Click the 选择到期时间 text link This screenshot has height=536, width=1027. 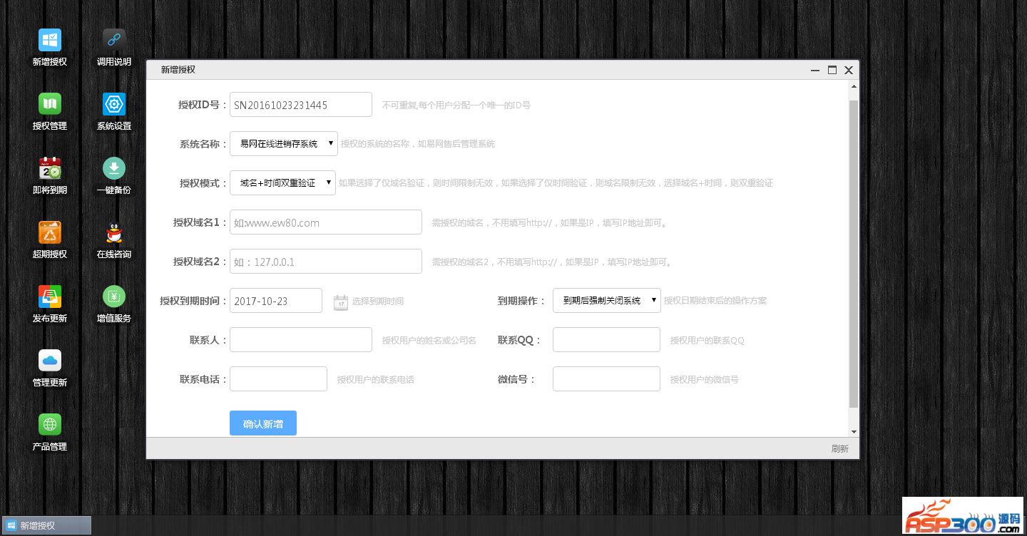(x=378, y=301)
